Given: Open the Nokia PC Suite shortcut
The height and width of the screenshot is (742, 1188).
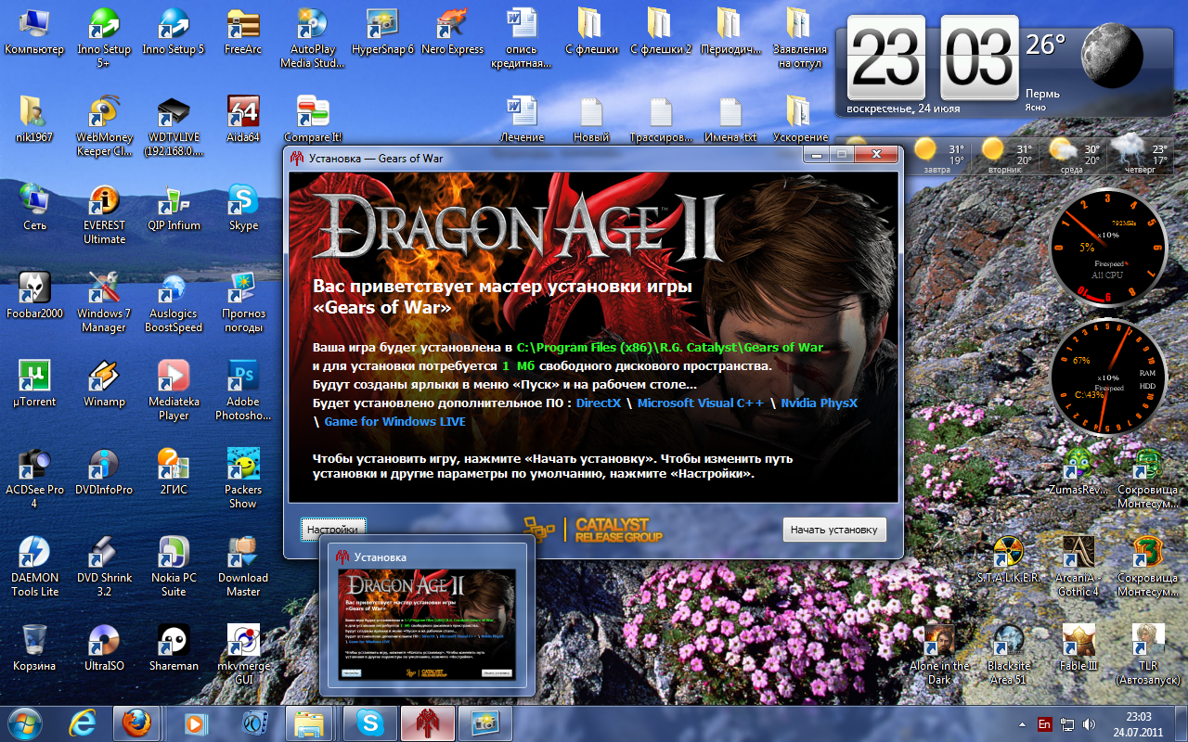Looking at the screenshot, I should click(x=174, y=566).
